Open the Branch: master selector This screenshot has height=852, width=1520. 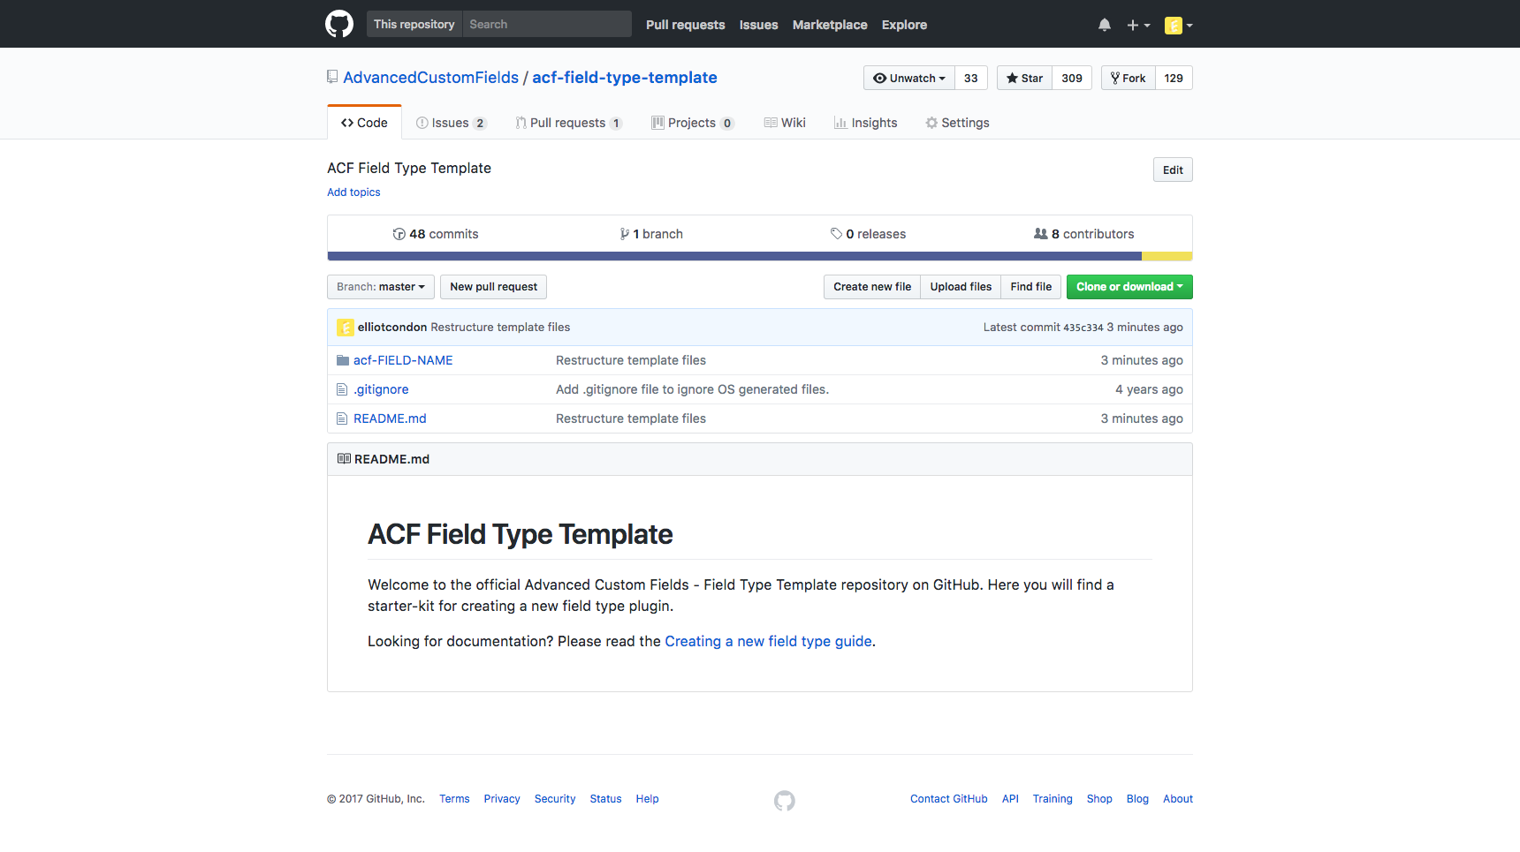click(381, 287)
